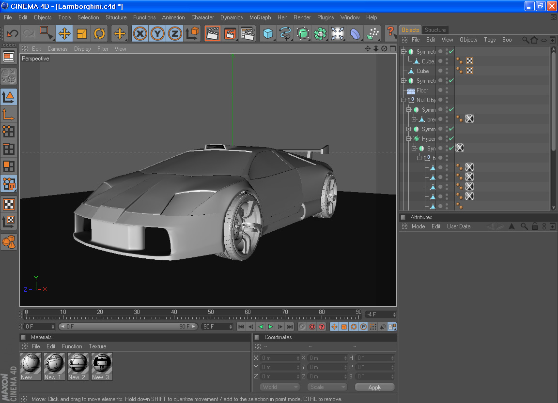This screenshot has height=403, width=558.
Task: Open the Character menu
Action: coord(202,17)
